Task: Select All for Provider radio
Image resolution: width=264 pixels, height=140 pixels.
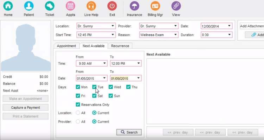Action: 78,121
